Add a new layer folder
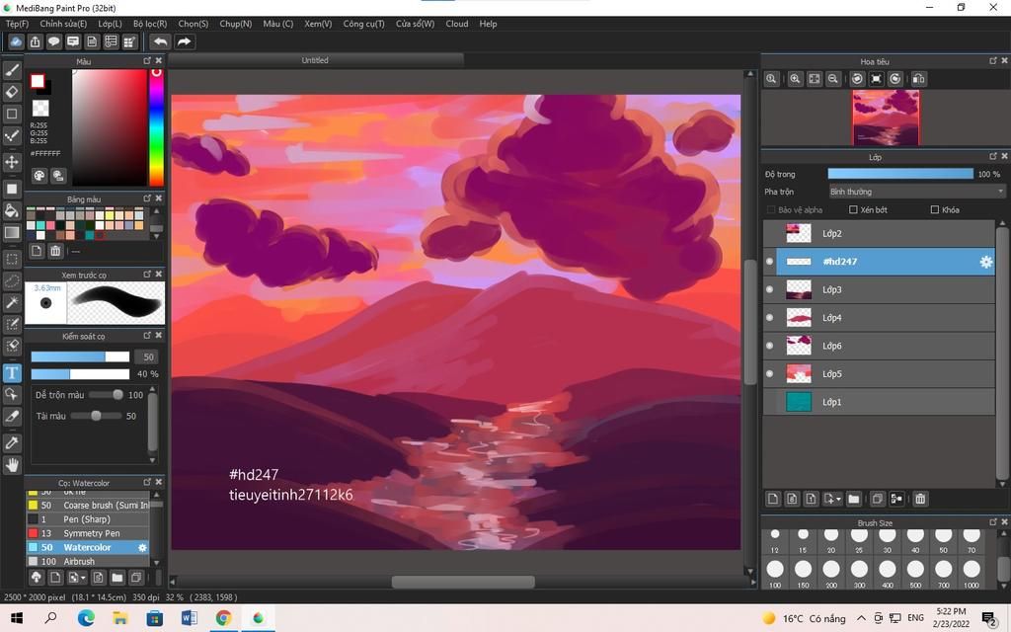Image resolution: width=1011 pixels, height=632 pixels. pyautogui.click(x=854, y=499)
